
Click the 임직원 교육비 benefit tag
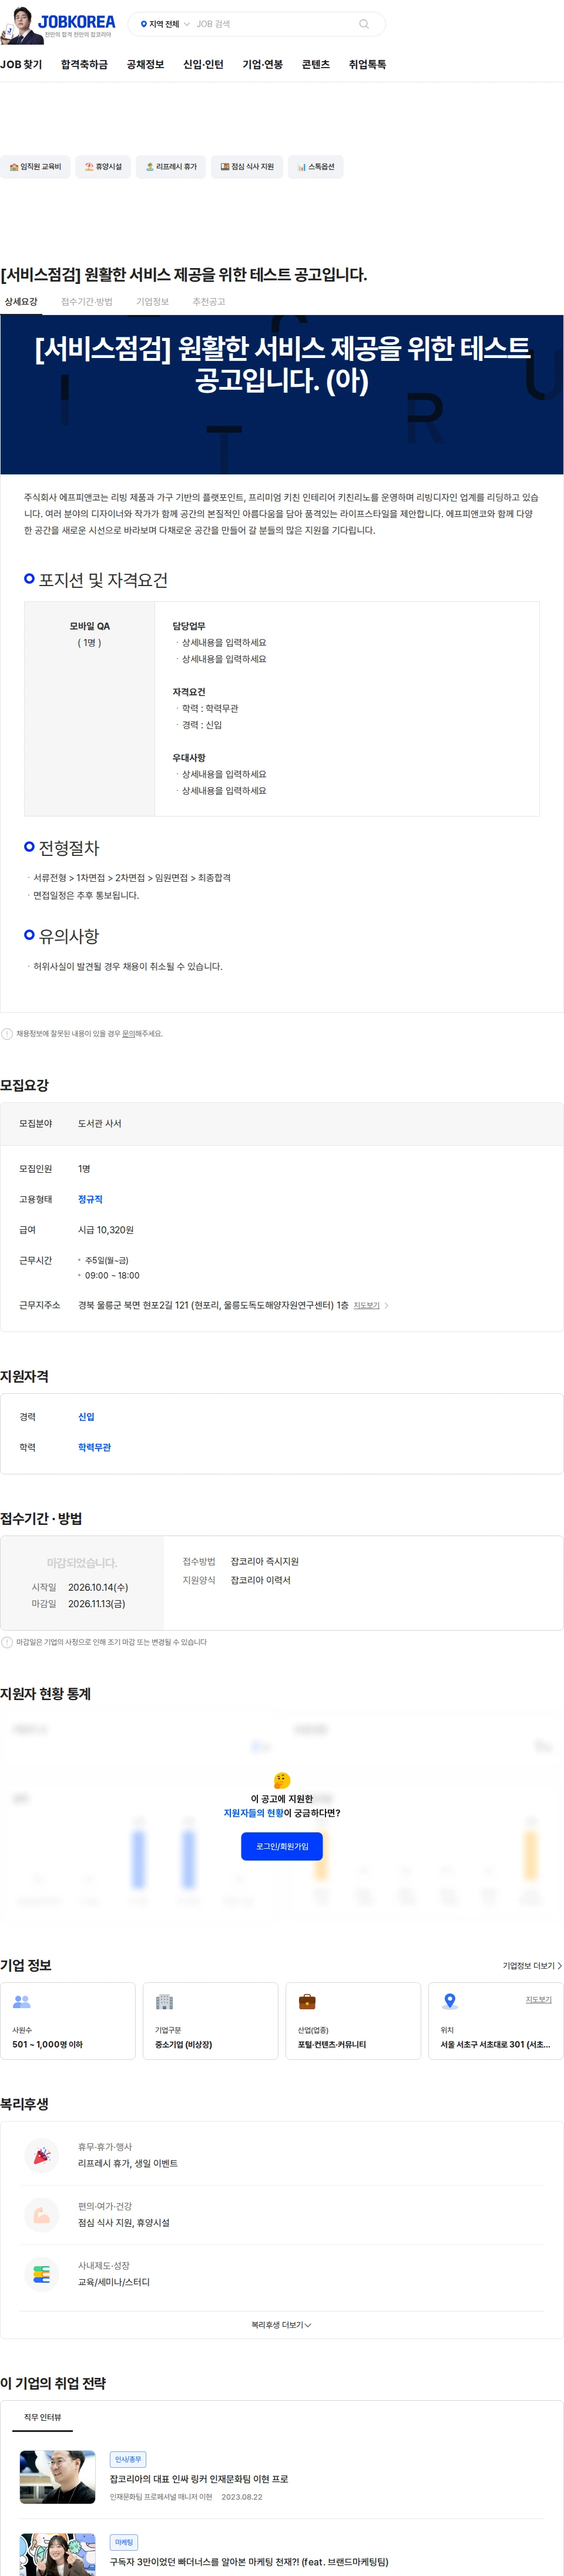tap(35, 167)
